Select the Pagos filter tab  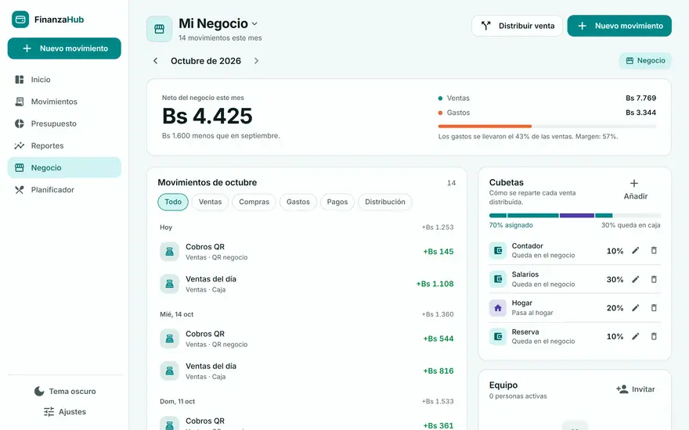(337, 202)
